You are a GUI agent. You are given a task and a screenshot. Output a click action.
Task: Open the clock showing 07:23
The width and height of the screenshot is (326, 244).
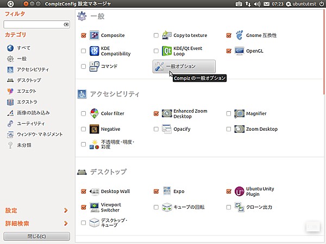tap(278, 4)
